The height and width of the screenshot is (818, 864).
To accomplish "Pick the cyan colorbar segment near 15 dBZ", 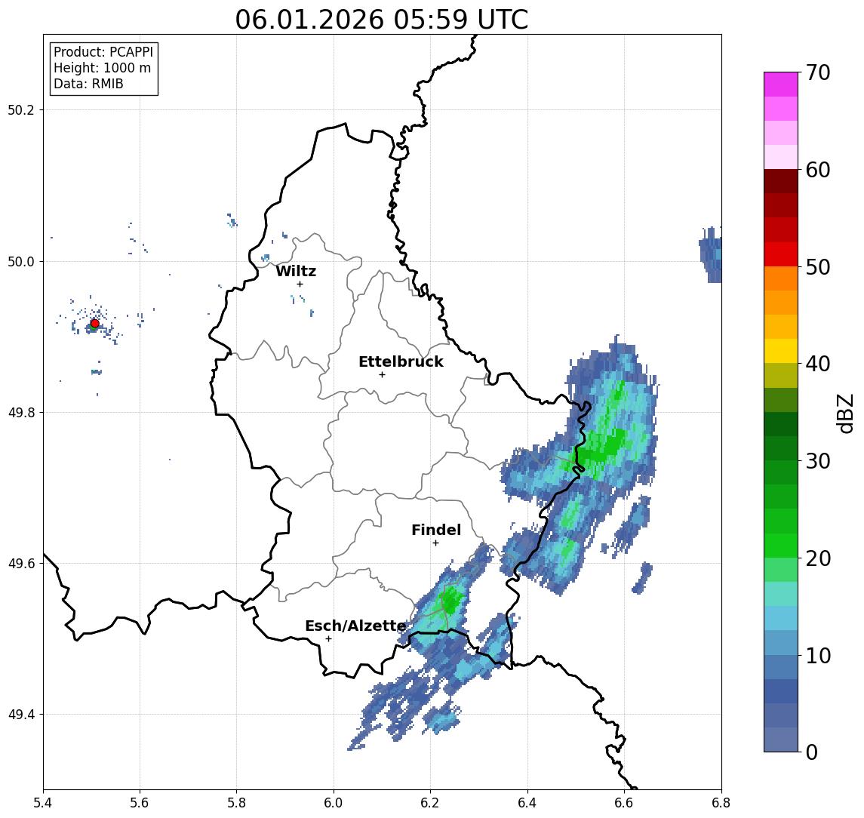I will point(781,618).
